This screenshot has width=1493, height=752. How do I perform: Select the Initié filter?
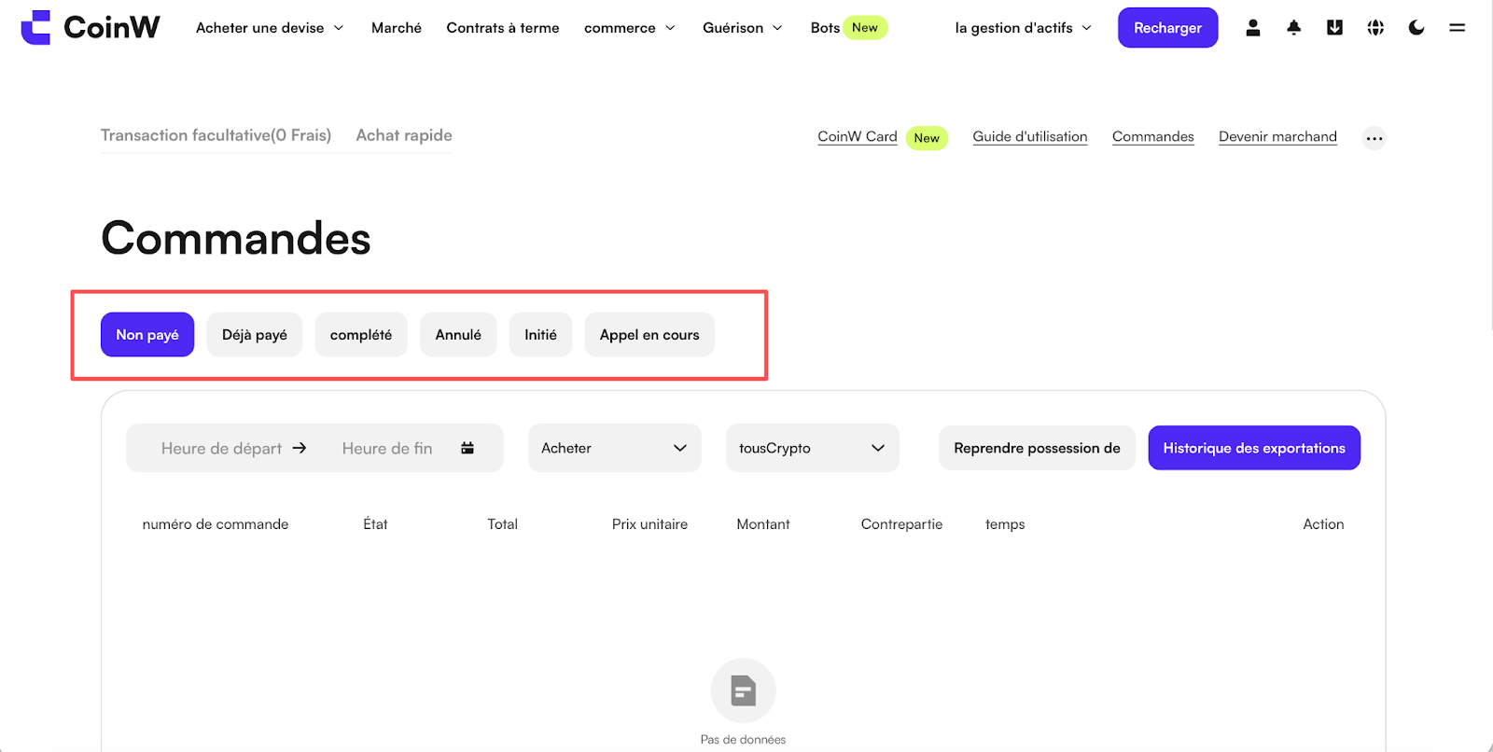[540, 334]
